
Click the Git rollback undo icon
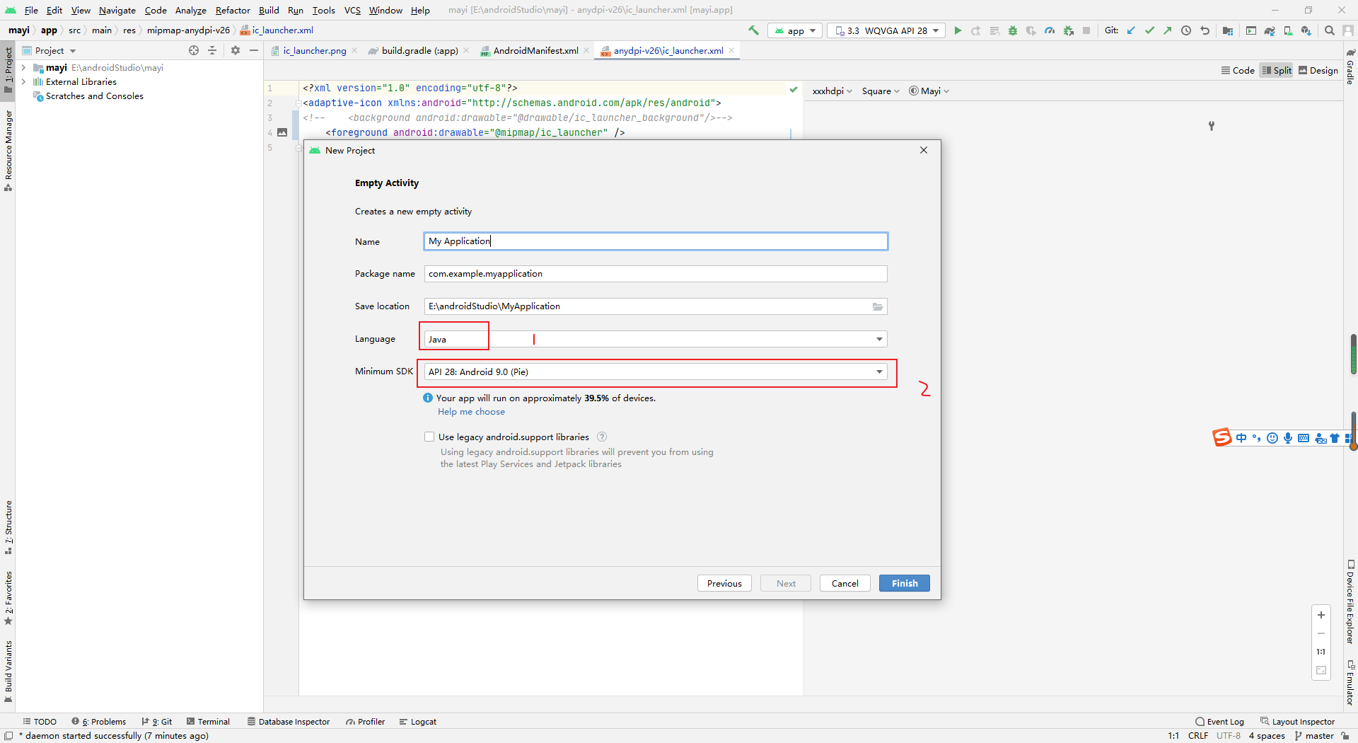coord(1205,30)
